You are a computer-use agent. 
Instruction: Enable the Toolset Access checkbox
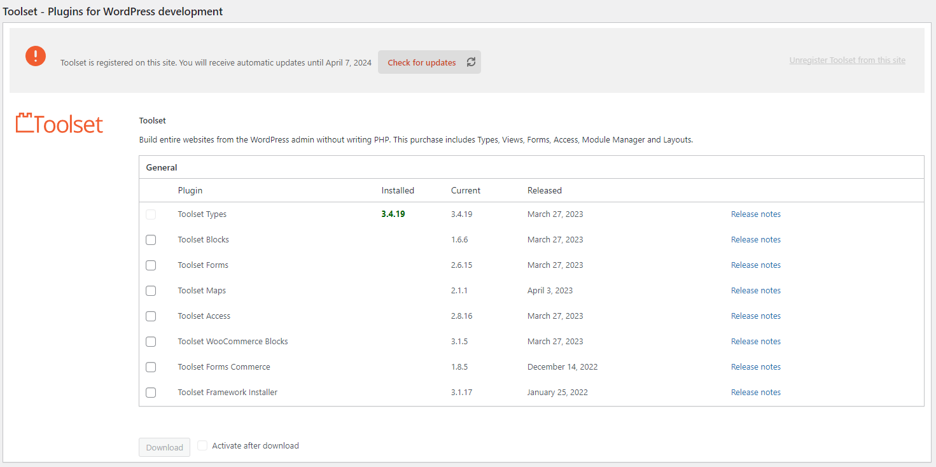[151, 316]
